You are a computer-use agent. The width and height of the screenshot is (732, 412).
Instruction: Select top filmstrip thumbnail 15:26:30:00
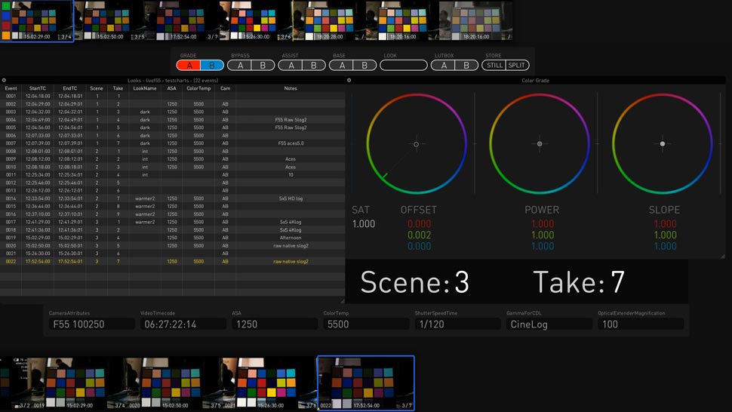pos(256,21)
